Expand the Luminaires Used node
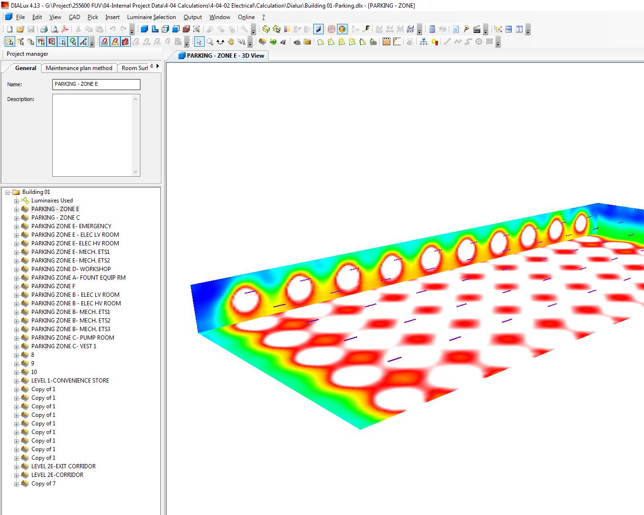This screenshot has width=644, height=515. [x=16, y=201]
